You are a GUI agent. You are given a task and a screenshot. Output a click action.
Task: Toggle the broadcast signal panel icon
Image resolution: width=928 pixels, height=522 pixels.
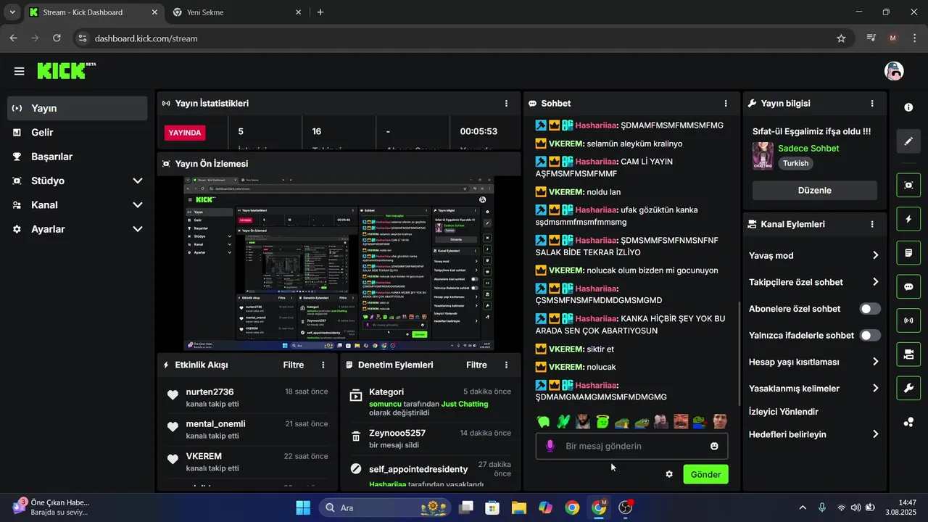coord(908,320)
